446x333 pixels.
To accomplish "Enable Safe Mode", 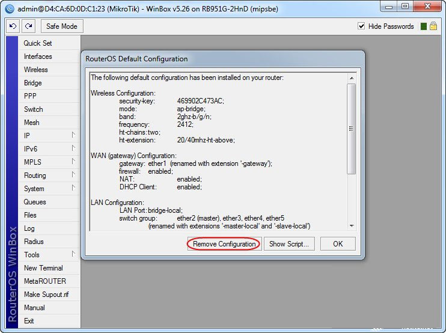I will tap(62, 26).
